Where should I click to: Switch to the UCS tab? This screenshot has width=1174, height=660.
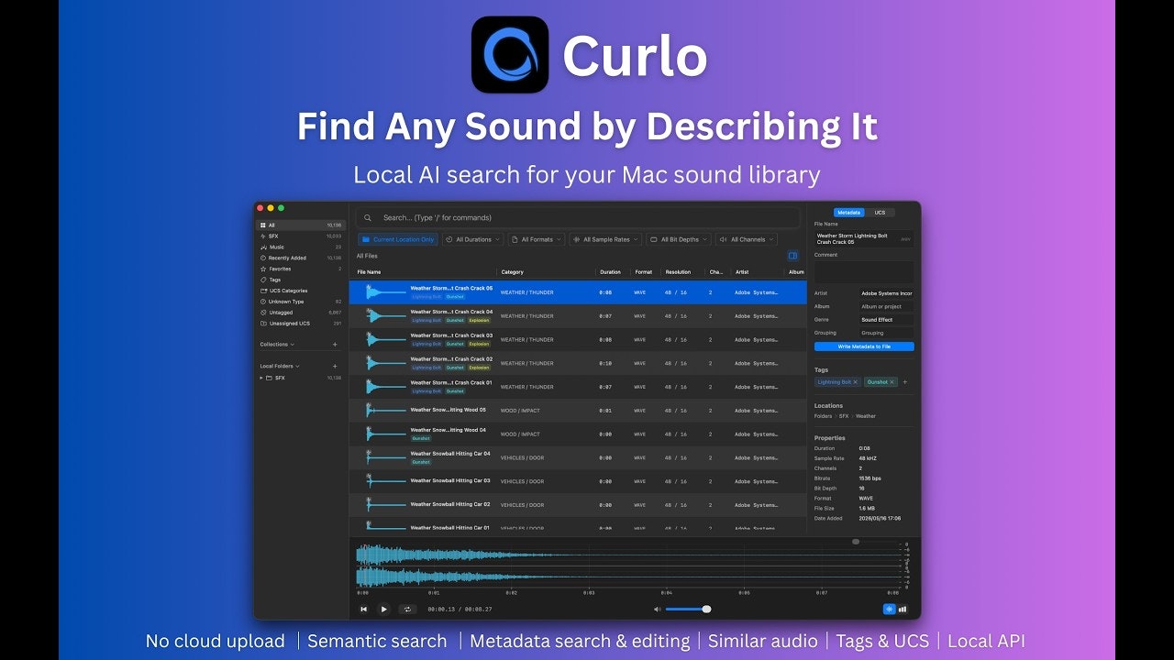880,213
